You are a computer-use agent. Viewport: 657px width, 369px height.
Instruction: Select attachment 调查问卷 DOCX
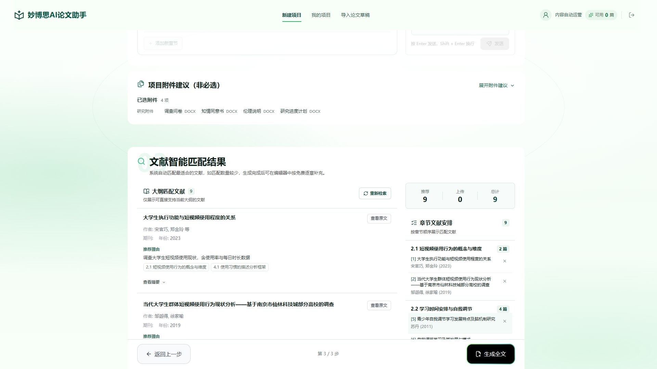click(x=180, y=111)
